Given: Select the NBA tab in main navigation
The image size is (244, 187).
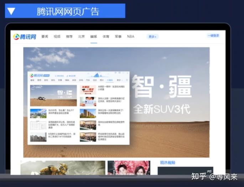Looking at the screenshot, I should tap(131, 37).
